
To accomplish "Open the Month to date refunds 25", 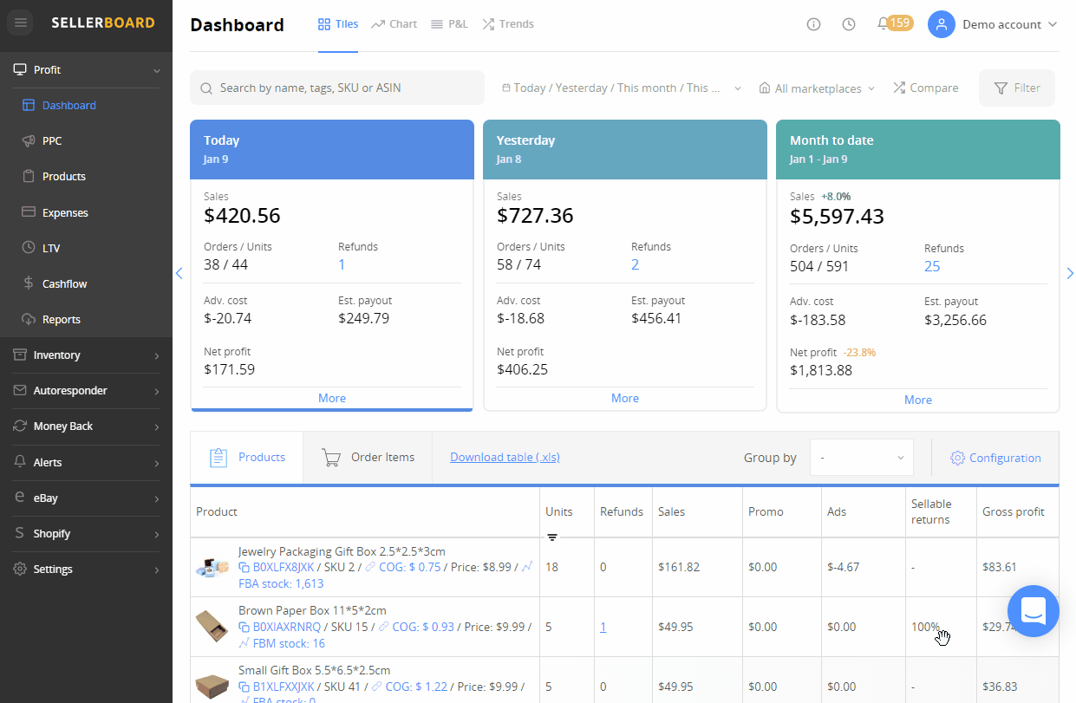I will pyautogui.click(x=932, y=266).
